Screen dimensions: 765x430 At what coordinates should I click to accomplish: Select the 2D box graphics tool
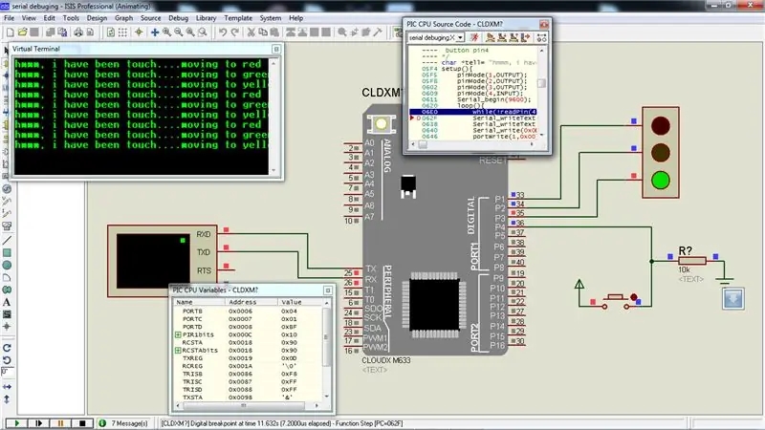(x=7, y=252)
